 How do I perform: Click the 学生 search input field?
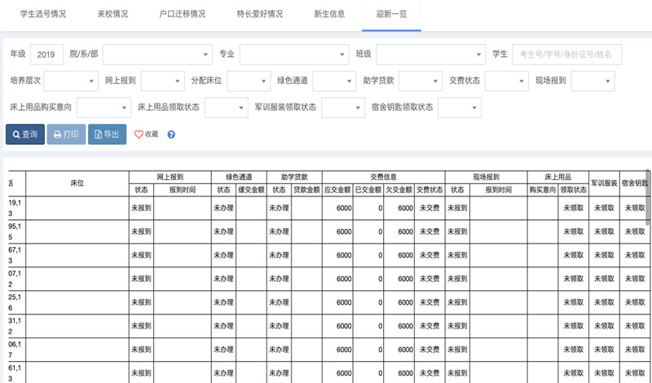[x=566, y=55]
